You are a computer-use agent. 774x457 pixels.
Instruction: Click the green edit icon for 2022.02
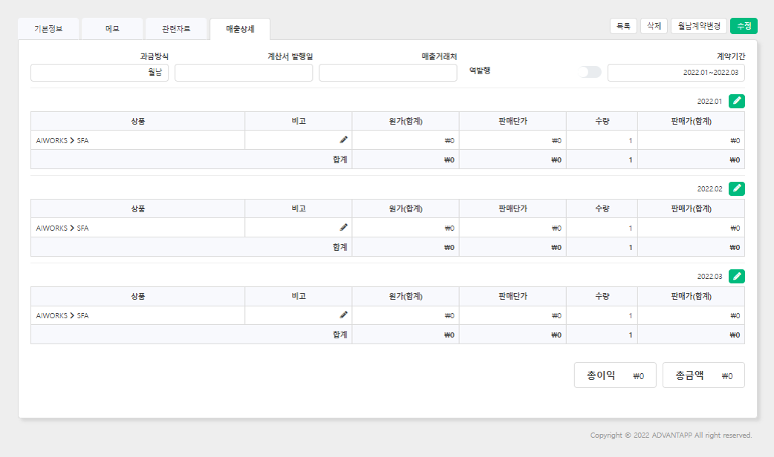coord(736,189)
